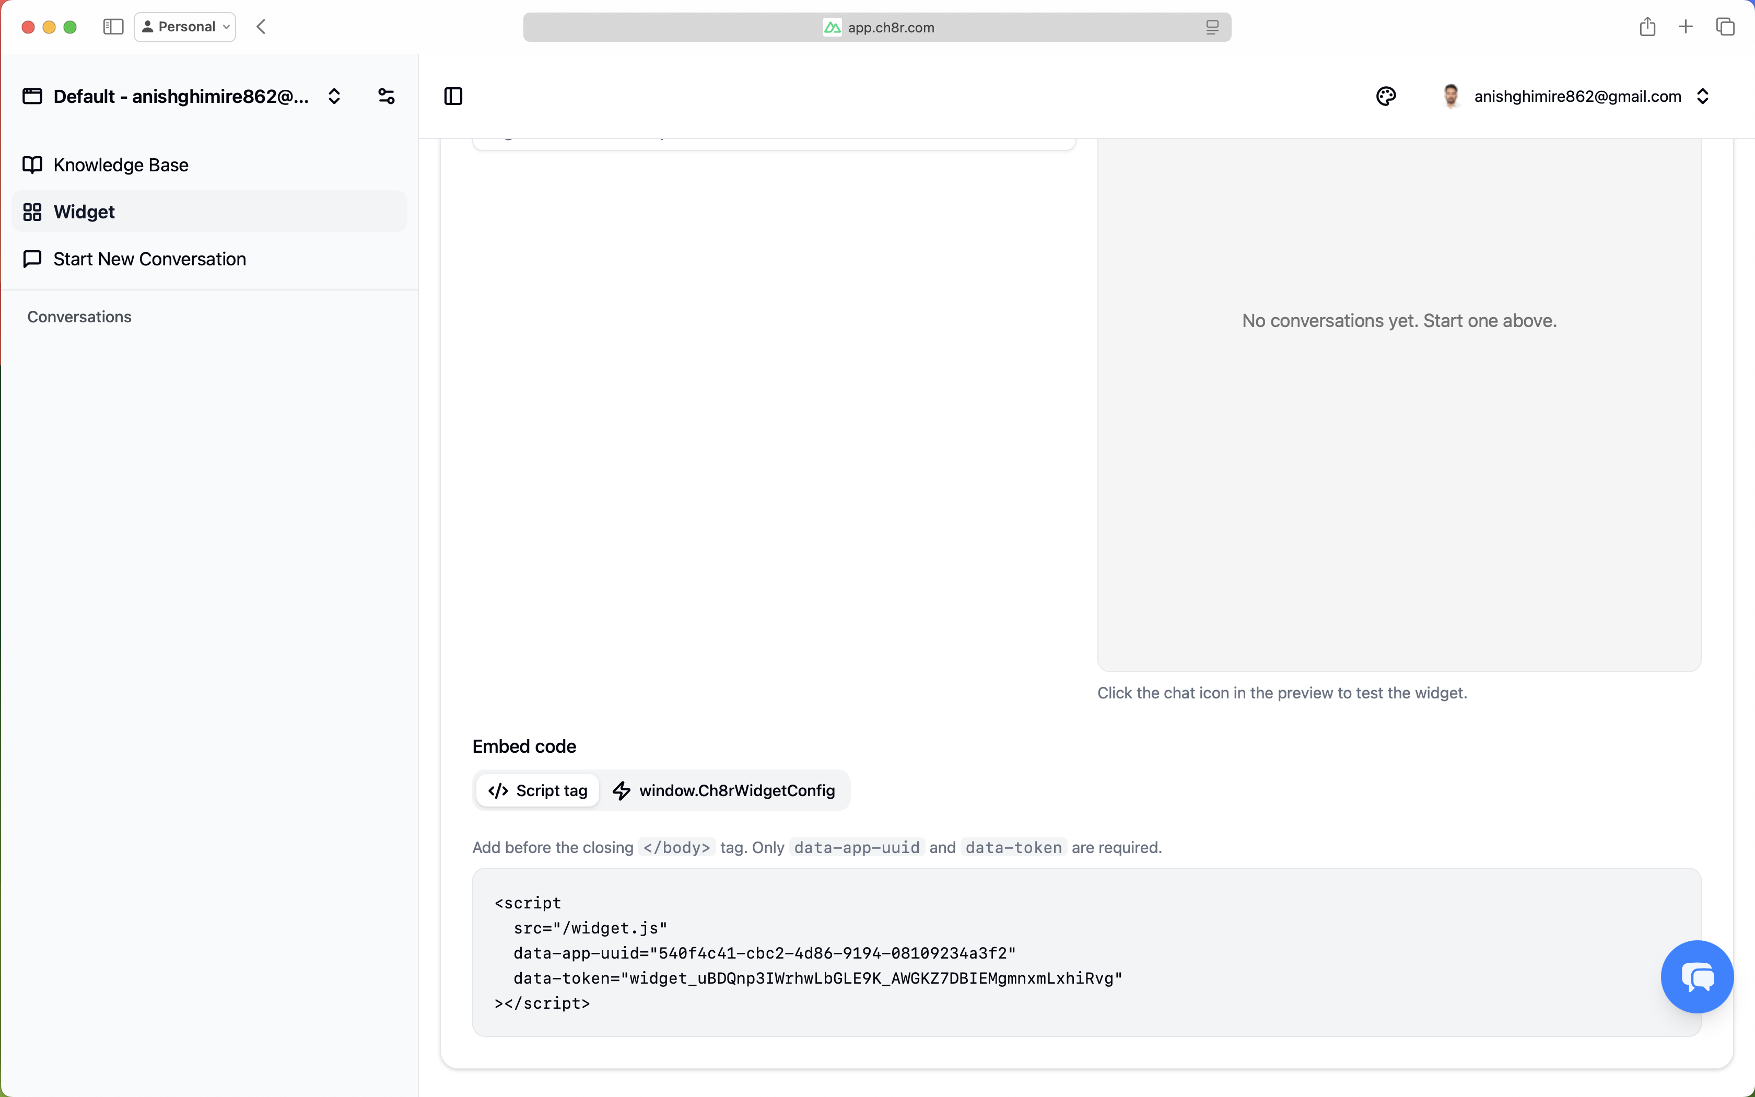Switch to the Script tag embed view
Screen dimensions: 1755x1097
pos(536,790)
